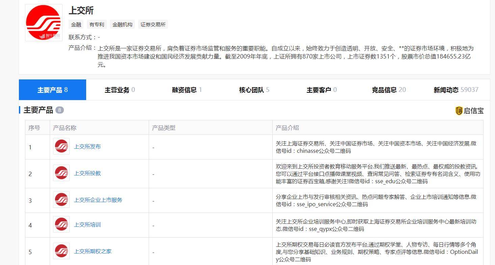Switch to the 竞品信息 tab
The height and width of the screenshot is (265, 495).
point(389,90)
